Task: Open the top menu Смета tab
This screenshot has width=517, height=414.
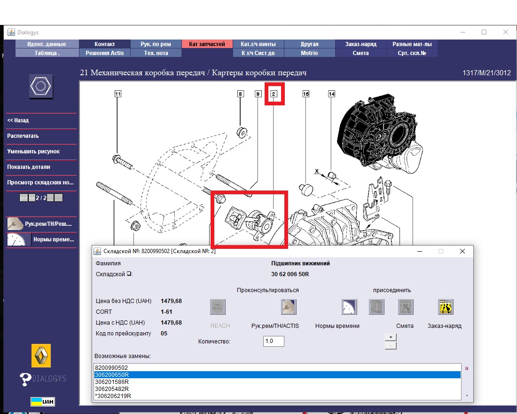Action: click(x=360, y=53)
